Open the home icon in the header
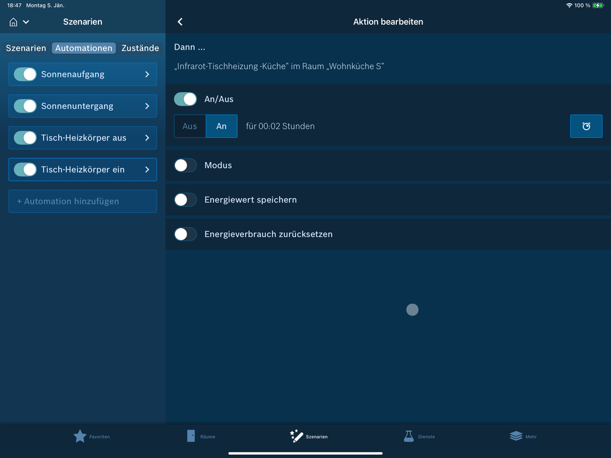Screen dimensions: 611x458 (13, 22)
